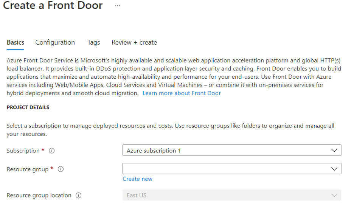Click the Resource group location label
Image resolution: width=354 pixels, height=208 pixels.
(39, 196)
